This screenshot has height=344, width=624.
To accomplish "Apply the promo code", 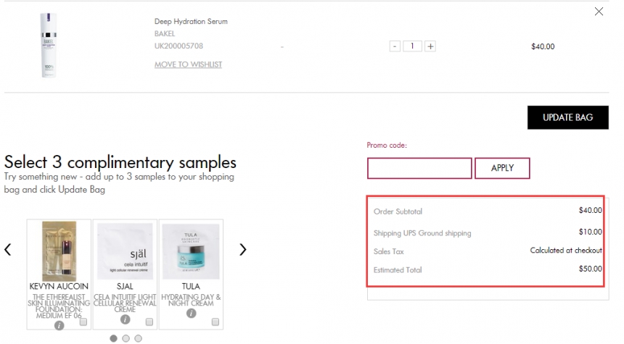I will tap(502, 168).
